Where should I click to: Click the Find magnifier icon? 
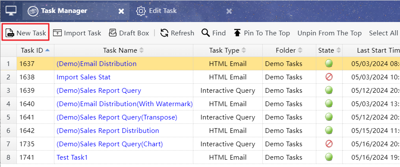(x=205, y=33)
